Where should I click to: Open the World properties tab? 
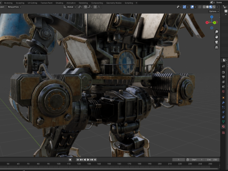(x=223, y=92)
